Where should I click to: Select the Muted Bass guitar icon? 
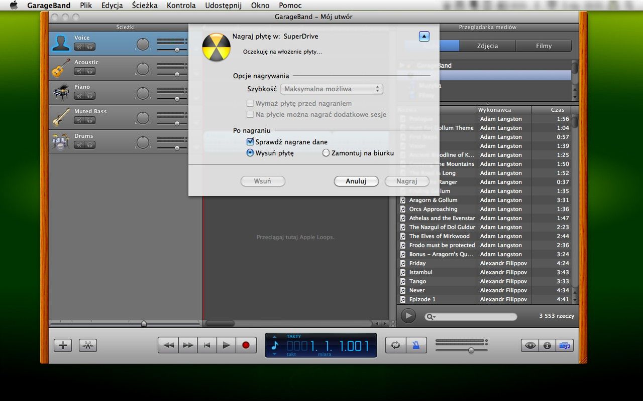[x=61, y=117]
